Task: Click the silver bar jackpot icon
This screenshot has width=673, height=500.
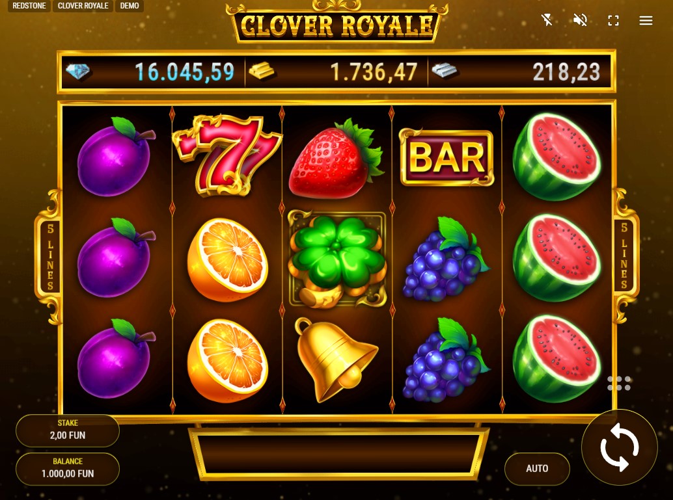Action: [x=445, y=71]
